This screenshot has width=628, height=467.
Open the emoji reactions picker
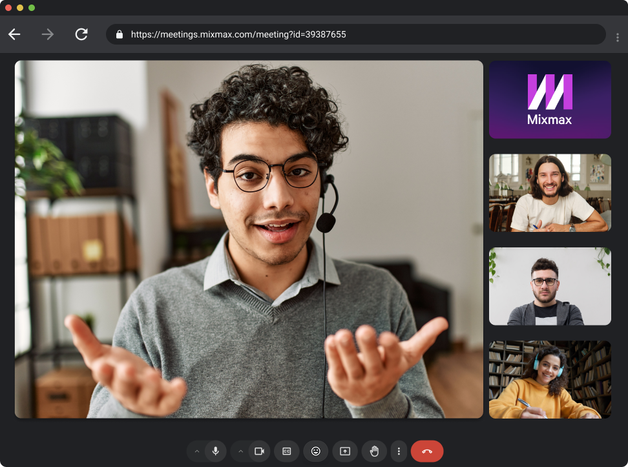pos(316,451)
